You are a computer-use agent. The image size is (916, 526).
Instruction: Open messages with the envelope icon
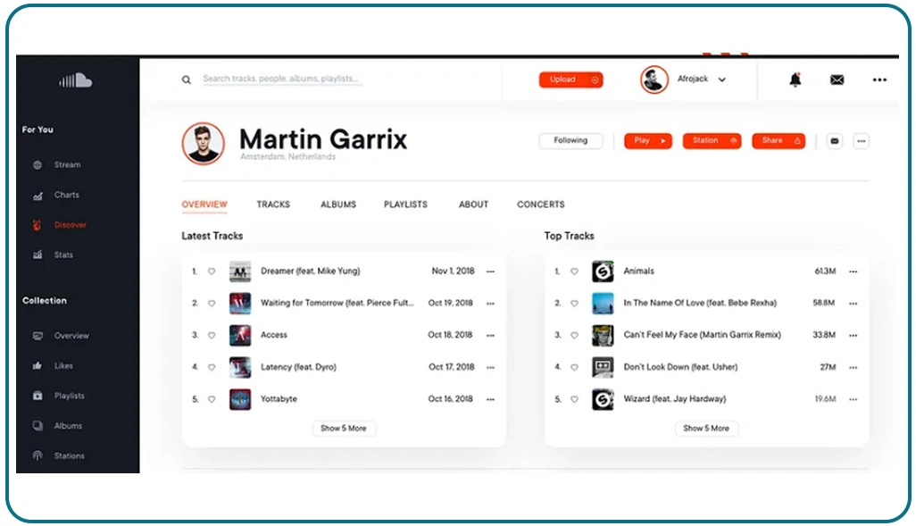(836, 79)
